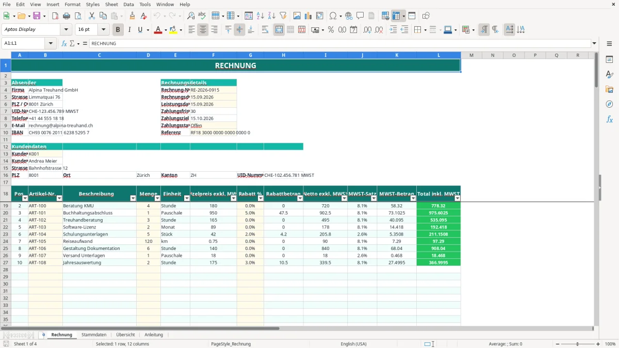Click row header 18
Image resolution: width=619 pixels, height=348 pixels.
click(x=6, y=194)
